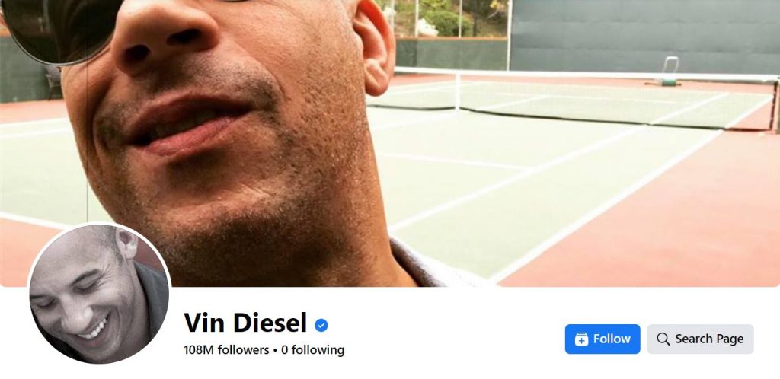Open the Search Page button
This screenshot has width=780, height=379.
(700, 339)
